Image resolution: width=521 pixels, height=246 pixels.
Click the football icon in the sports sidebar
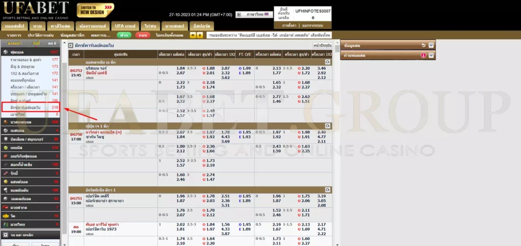[6, 52]
